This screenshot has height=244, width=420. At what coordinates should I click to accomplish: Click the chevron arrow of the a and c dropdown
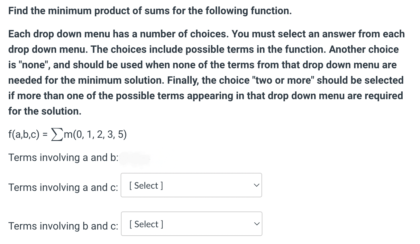[x=256, y=185]
